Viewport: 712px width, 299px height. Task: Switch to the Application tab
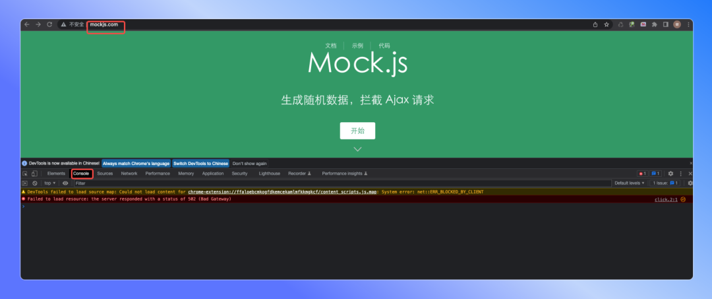pyautogui.click(x=213, y=174)
